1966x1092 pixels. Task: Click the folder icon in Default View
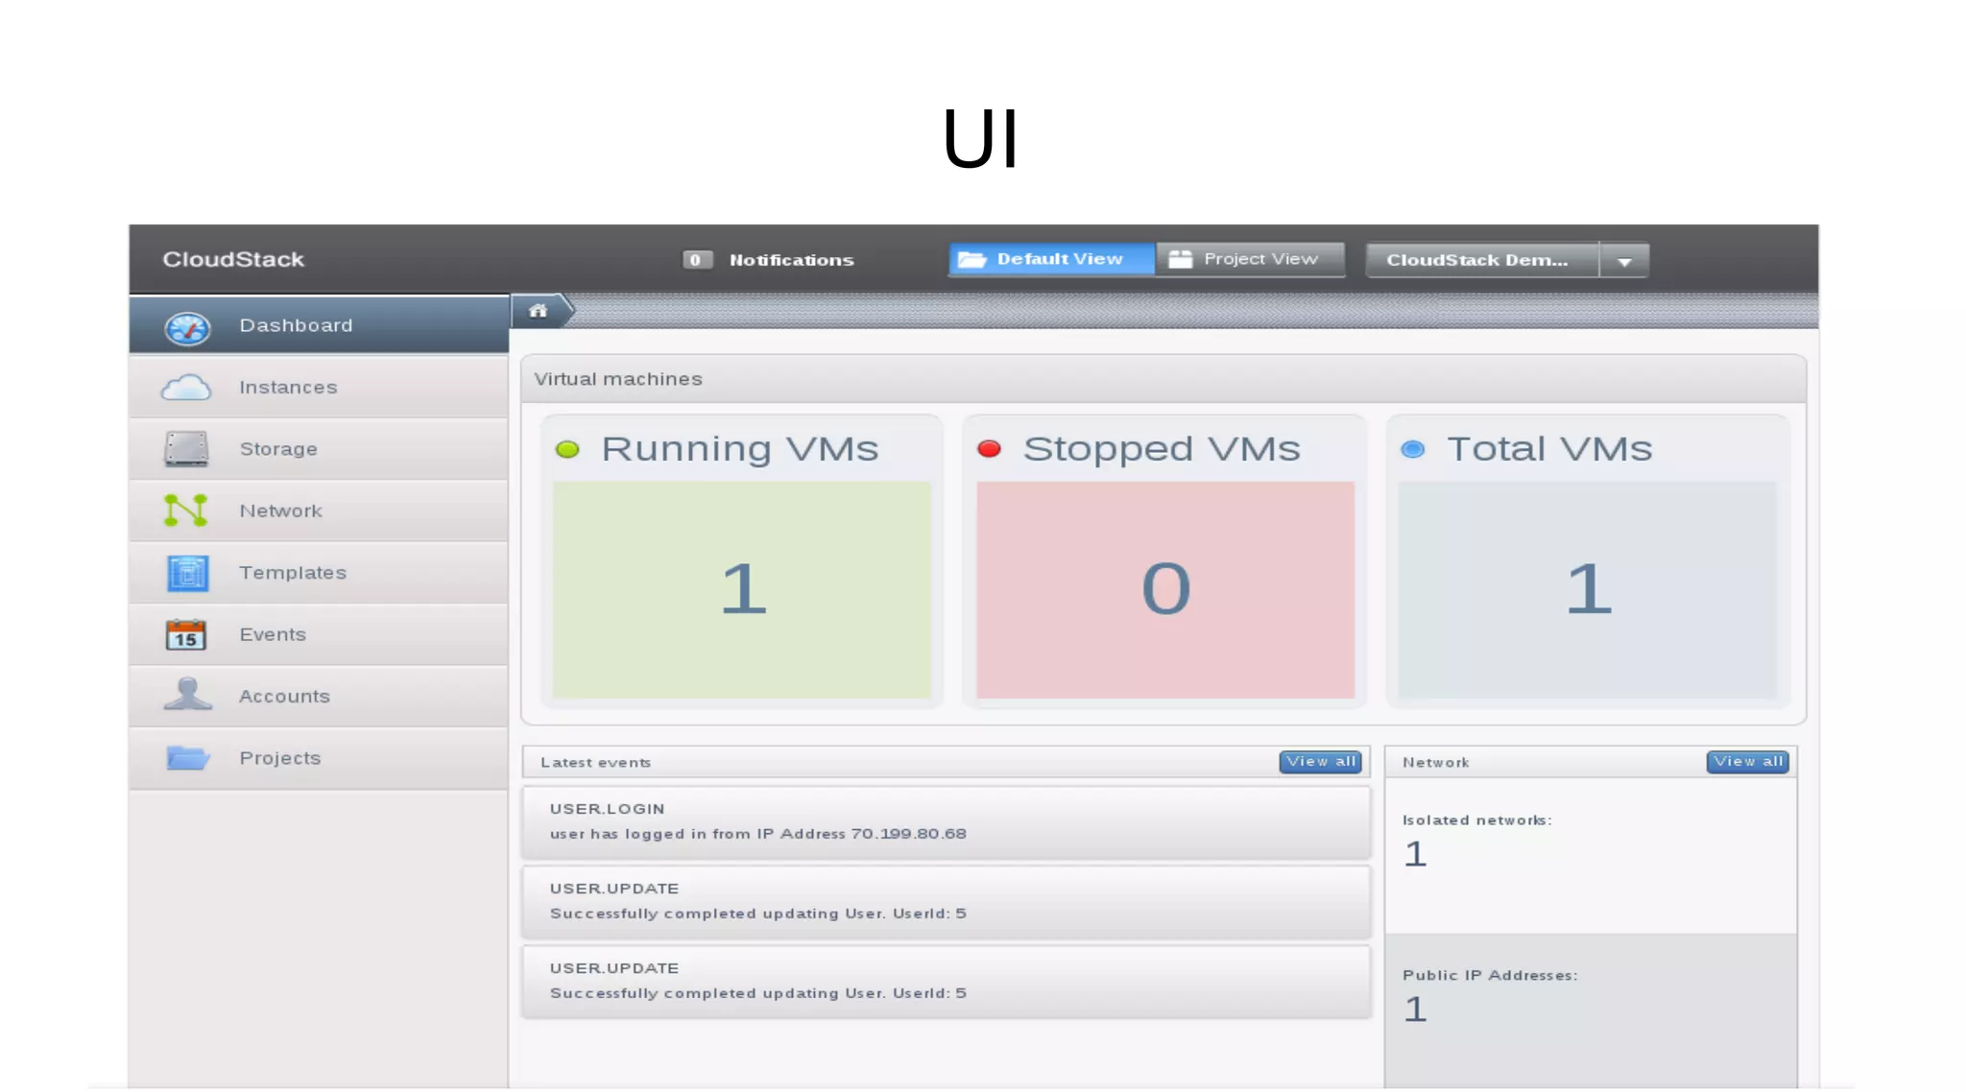coord(971,259)
